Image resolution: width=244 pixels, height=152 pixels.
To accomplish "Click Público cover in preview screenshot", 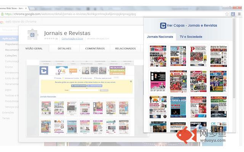I will click(x=72, y=108).
